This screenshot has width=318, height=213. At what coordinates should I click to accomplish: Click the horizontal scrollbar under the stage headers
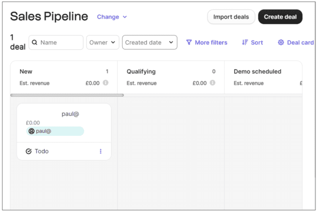(67, 95)
